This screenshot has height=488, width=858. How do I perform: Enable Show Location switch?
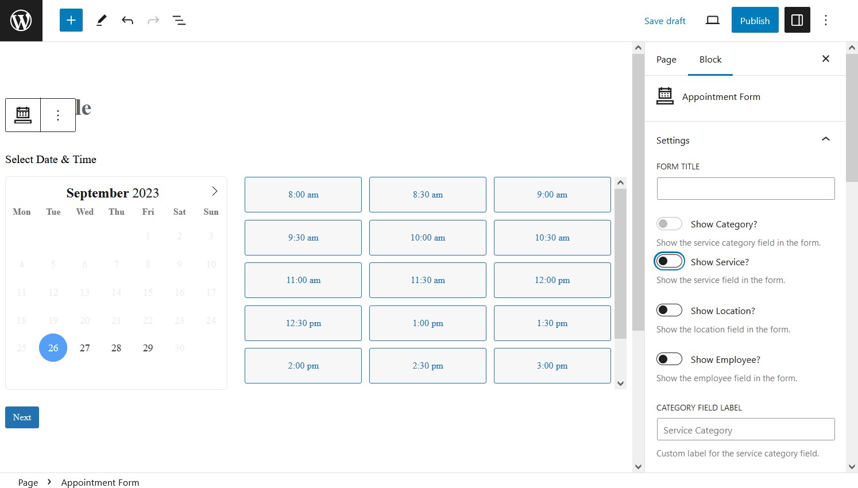[669, 310]
